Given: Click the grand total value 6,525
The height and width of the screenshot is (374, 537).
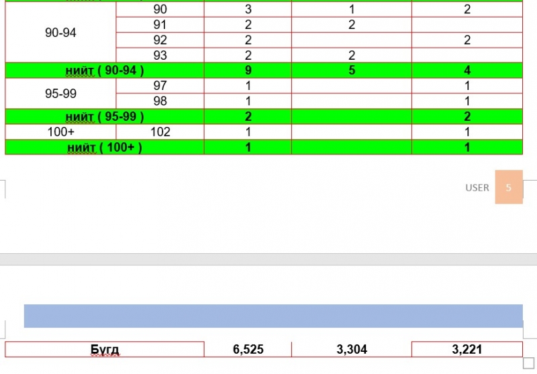Looking at the screenshot, I should pos(248,349).
